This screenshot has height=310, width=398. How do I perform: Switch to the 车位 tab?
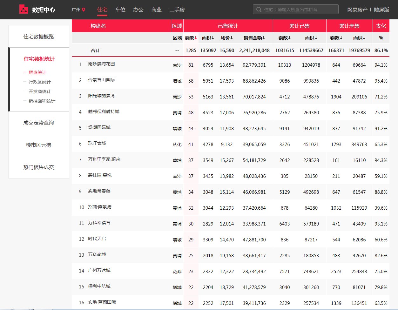click(x=120, y=10)
